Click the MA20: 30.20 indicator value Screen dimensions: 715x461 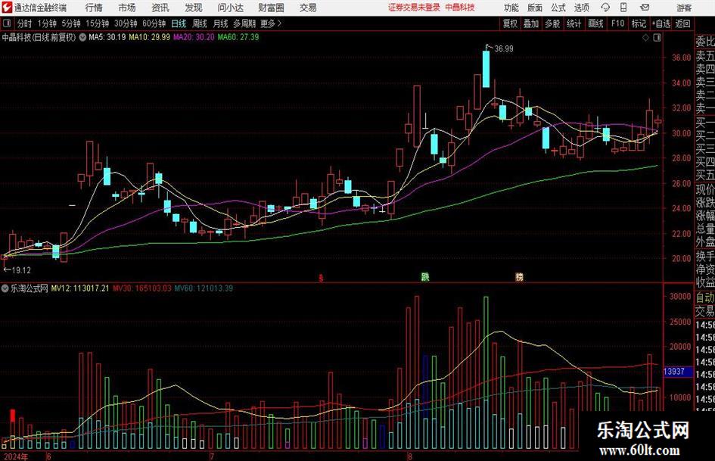click(194, 37)
